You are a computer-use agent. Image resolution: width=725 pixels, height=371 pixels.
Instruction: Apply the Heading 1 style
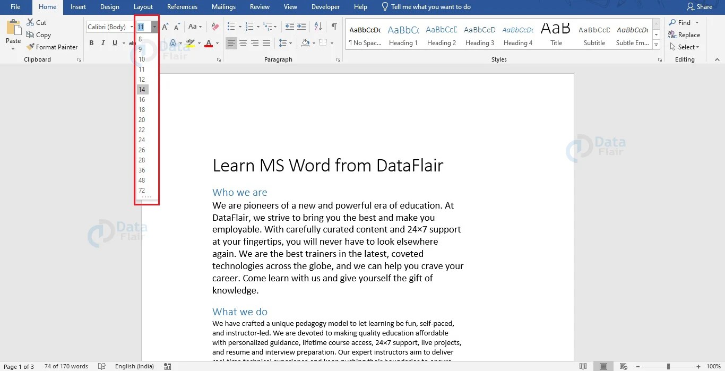coord(403,35)
